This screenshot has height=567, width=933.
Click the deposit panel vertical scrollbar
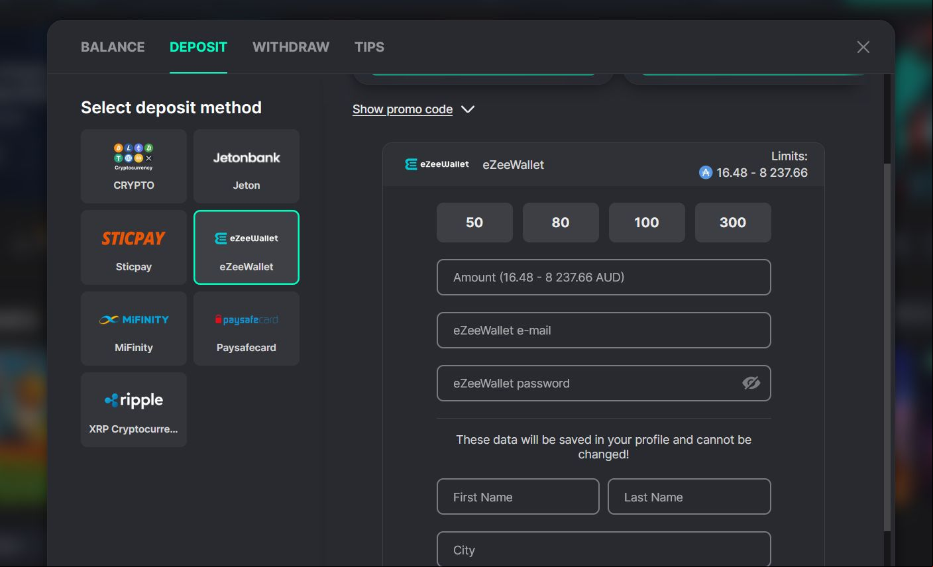pos(887,346)
